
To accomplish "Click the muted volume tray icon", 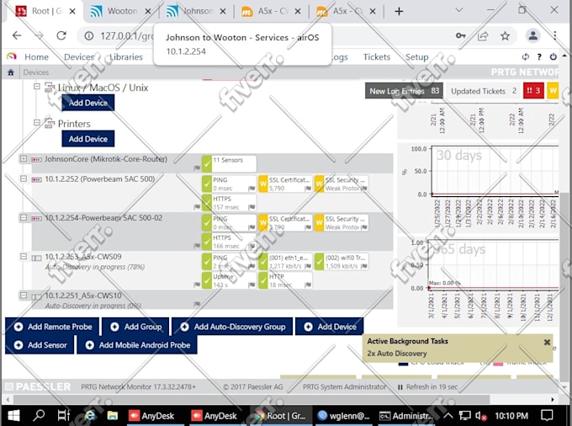I will click(x=481, y=416).
